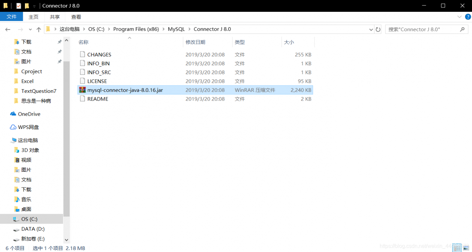The image size is (472, 252).
Task: Open the 文件 menu tab
Action: click(11, 17)
